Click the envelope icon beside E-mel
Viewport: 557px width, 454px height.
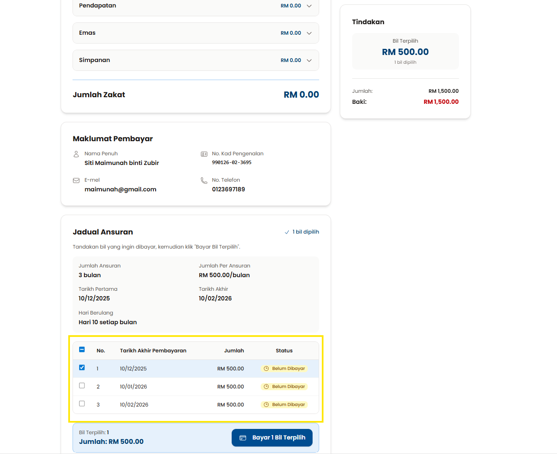click(76, 180)
